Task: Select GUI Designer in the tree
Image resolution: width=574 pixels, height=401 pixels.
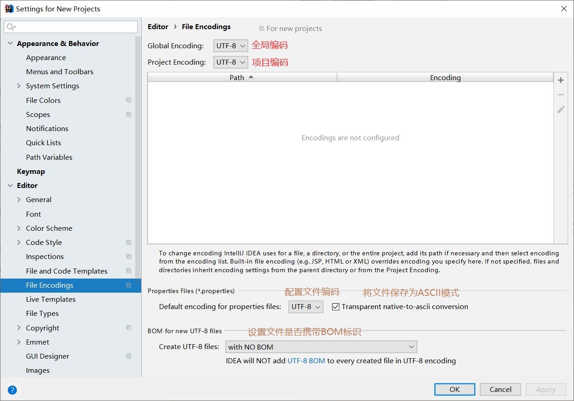Action: 47,356
